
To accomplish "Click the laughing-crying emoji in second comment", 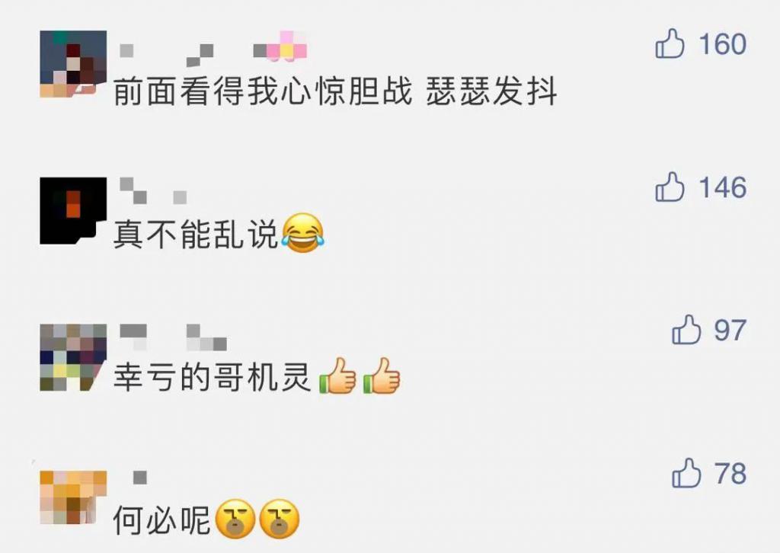I will (303, 233).
